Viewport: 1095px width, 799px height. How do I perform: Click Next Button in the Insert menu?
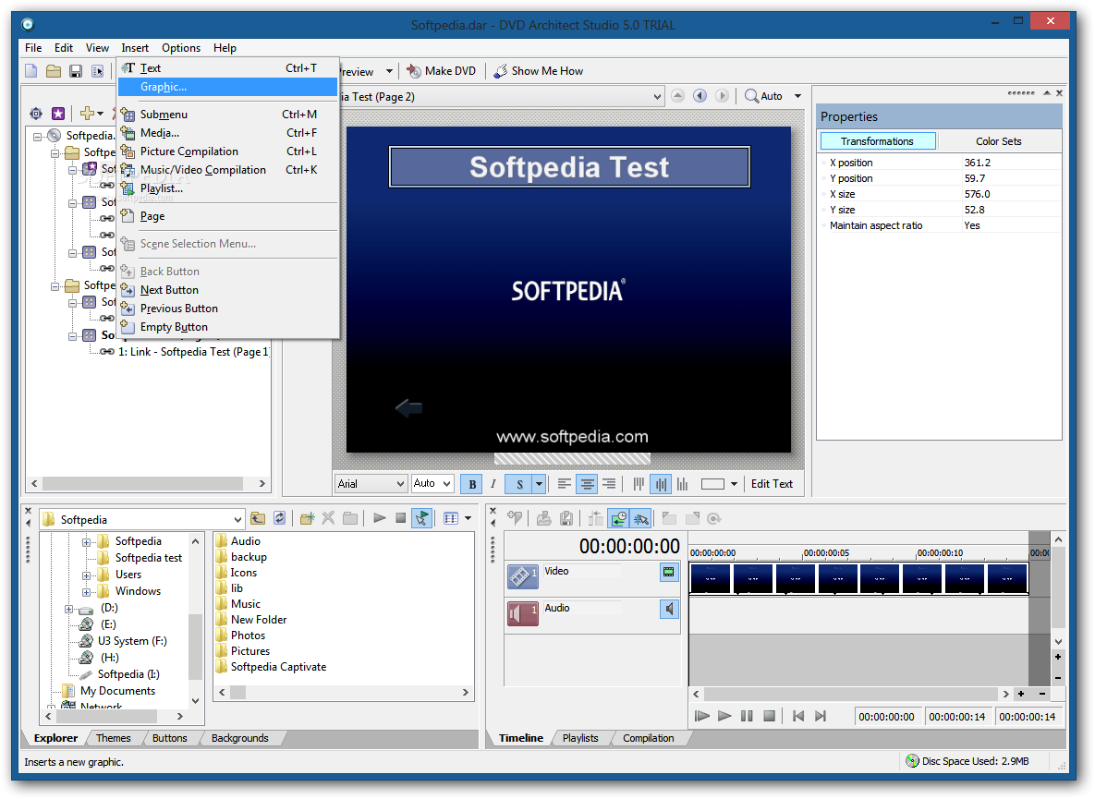click(228, 290)
